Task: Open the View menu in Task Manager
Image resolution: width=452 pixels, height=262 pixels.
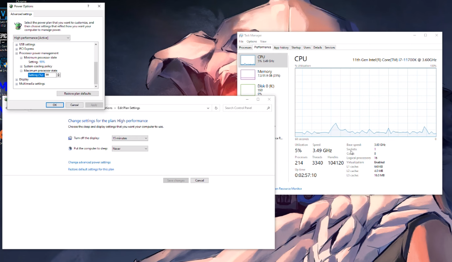Action: (x=263, y=41)
